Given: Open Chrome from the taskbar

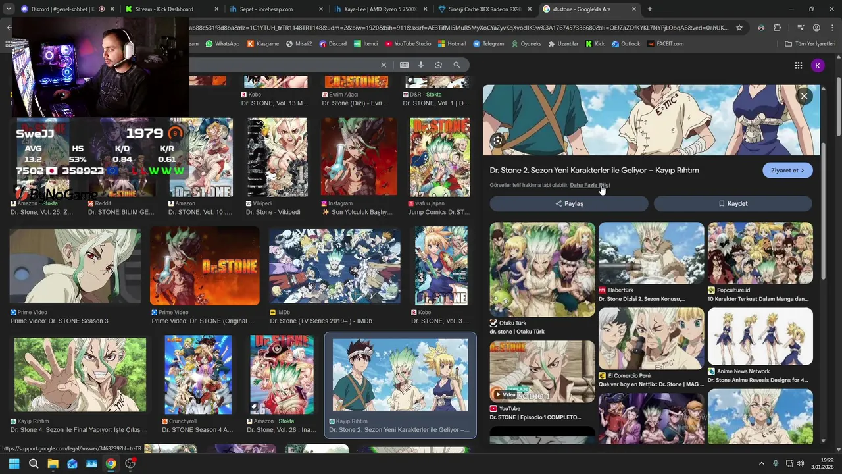Looking at the screenshot, I should (111, 463).
